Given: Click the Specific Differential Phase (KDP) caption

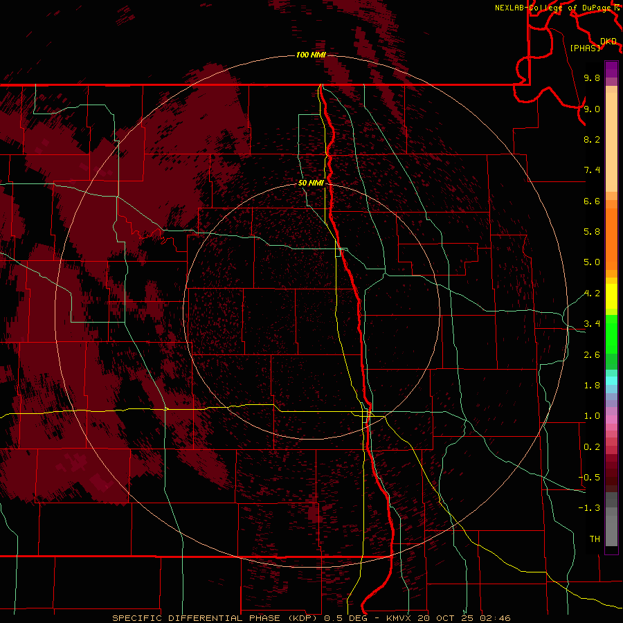Looking at the screenshot, I should (x=217, y=618).
